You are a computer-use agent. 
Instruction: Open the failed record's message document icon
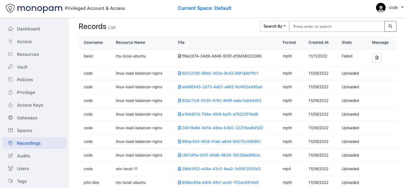tap(377, 58)
